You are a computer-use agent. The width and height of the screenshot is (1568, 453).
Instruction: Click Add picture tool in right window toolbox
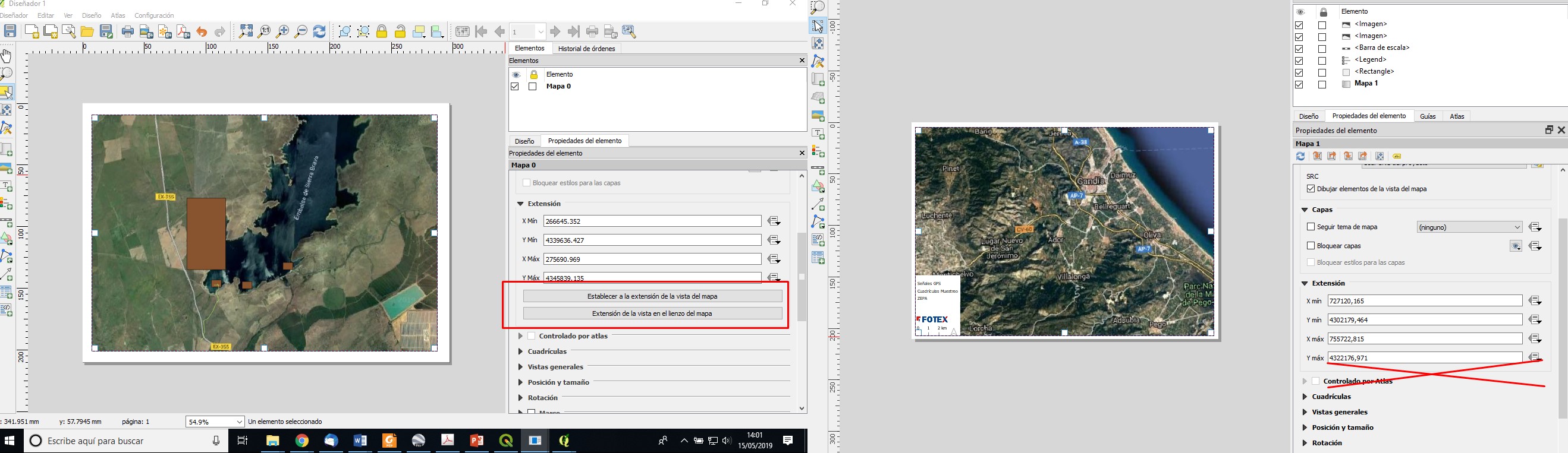click(818, 115)
